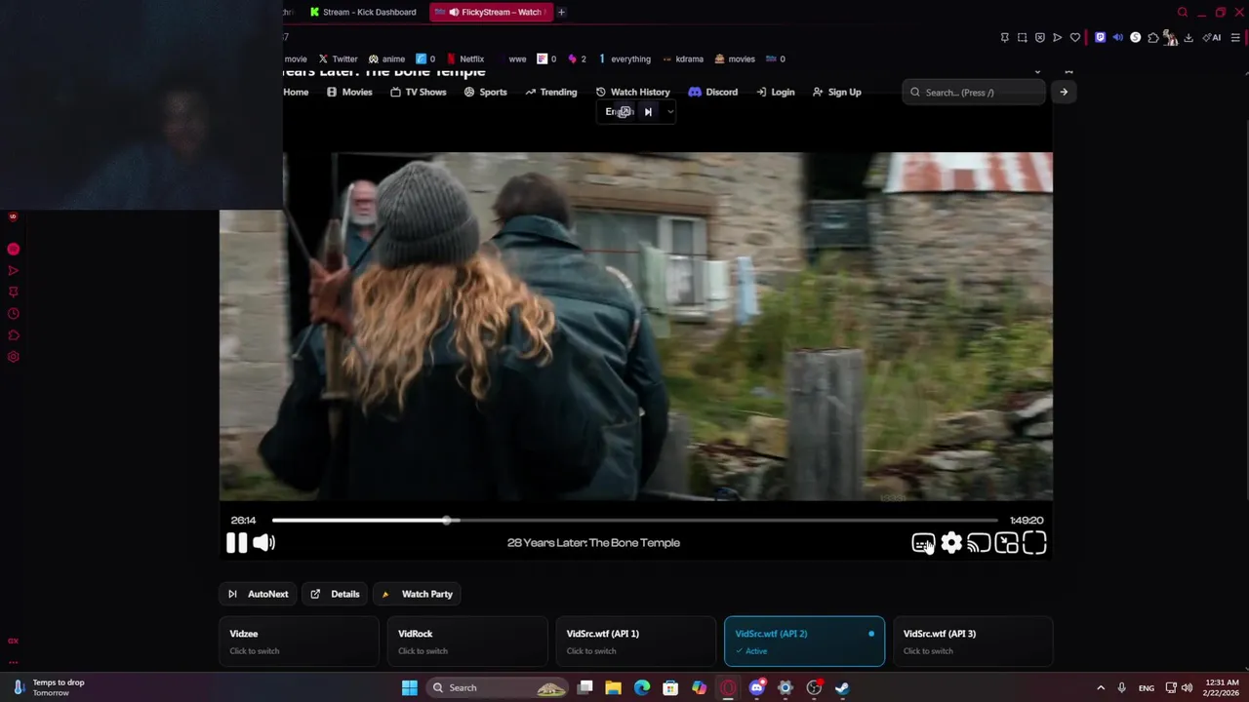Open Watch History

coord(632,93)
